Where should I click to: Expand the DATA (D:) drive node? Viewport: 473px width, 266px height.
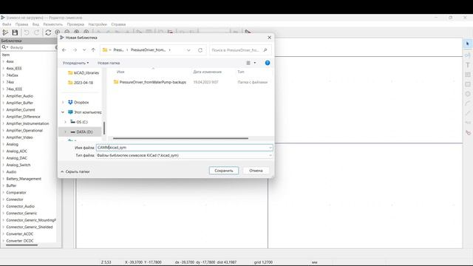[66, 132]
